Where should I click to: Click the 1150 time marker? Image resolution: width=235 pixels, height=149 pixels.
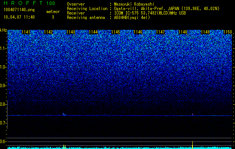228,32
